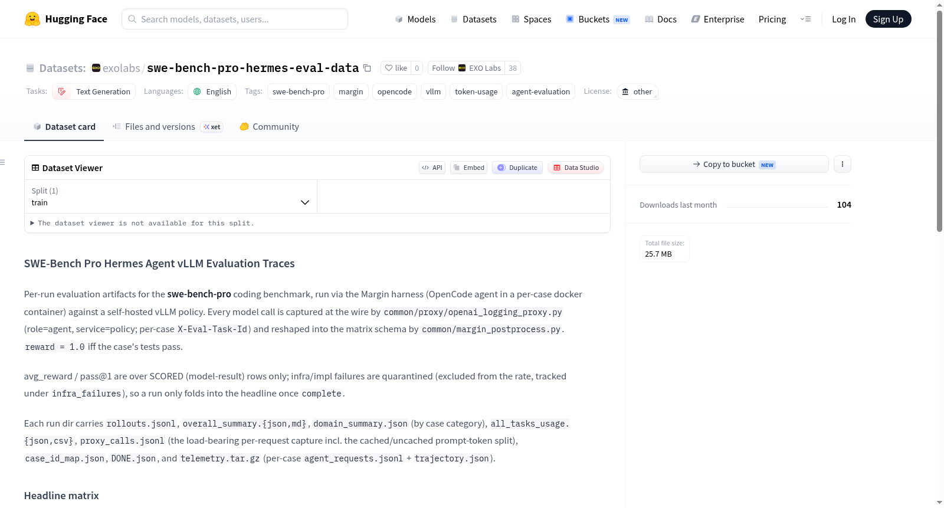Open the exolabs organization link
Viewport: 944px width, 508px height.
coord(121,68)
